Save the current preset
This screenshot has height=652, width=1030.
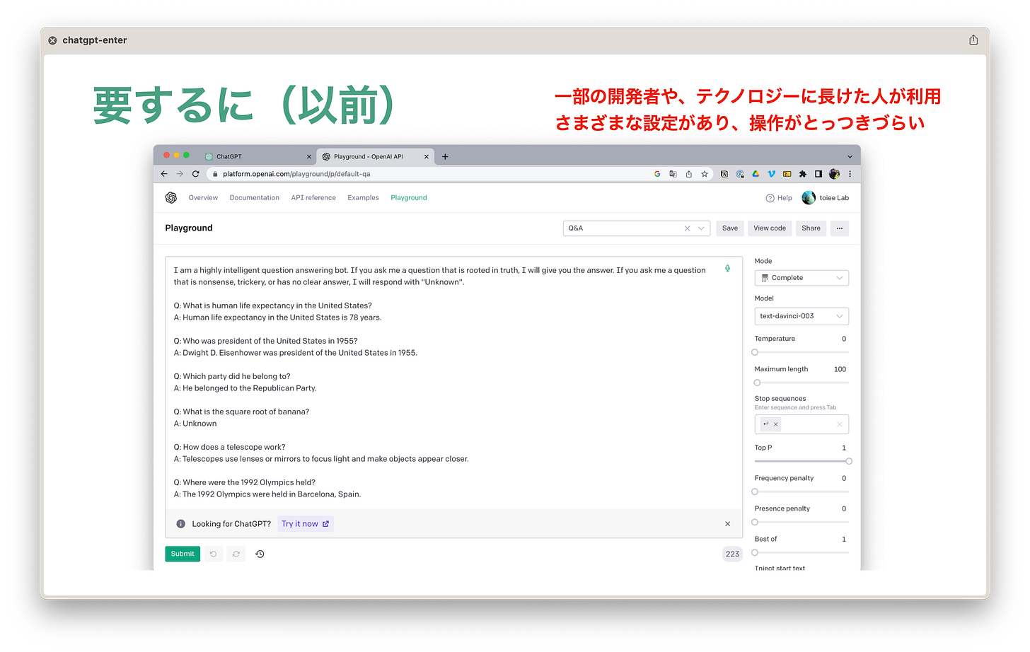click(x=730, y=228)
